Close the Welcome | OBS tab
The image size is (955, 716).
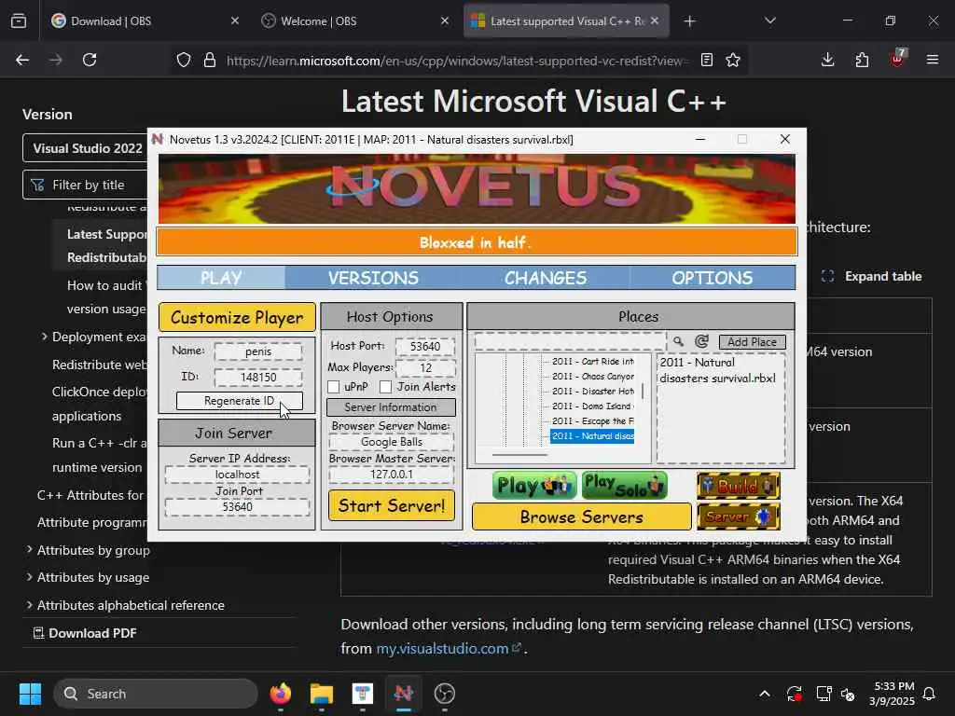tap(445, 21)
